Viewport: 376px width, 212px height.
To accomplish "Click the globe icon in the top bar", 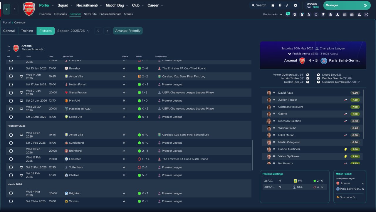I will pyautogui.click(x=280, y=5).
